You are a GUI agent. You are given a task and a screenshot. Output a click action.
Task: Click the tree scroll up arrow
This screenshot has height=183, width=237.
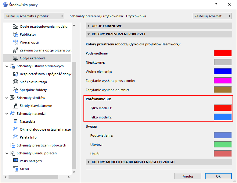[74, 26]
